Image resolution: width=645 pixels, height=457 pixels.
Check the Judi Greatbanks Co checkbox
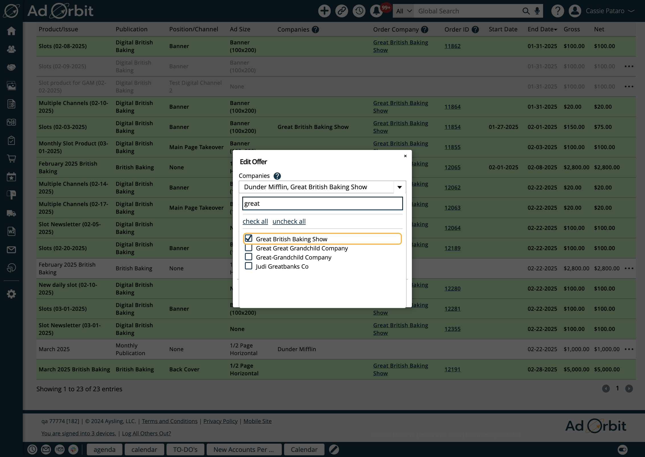[x=248, y=266]
